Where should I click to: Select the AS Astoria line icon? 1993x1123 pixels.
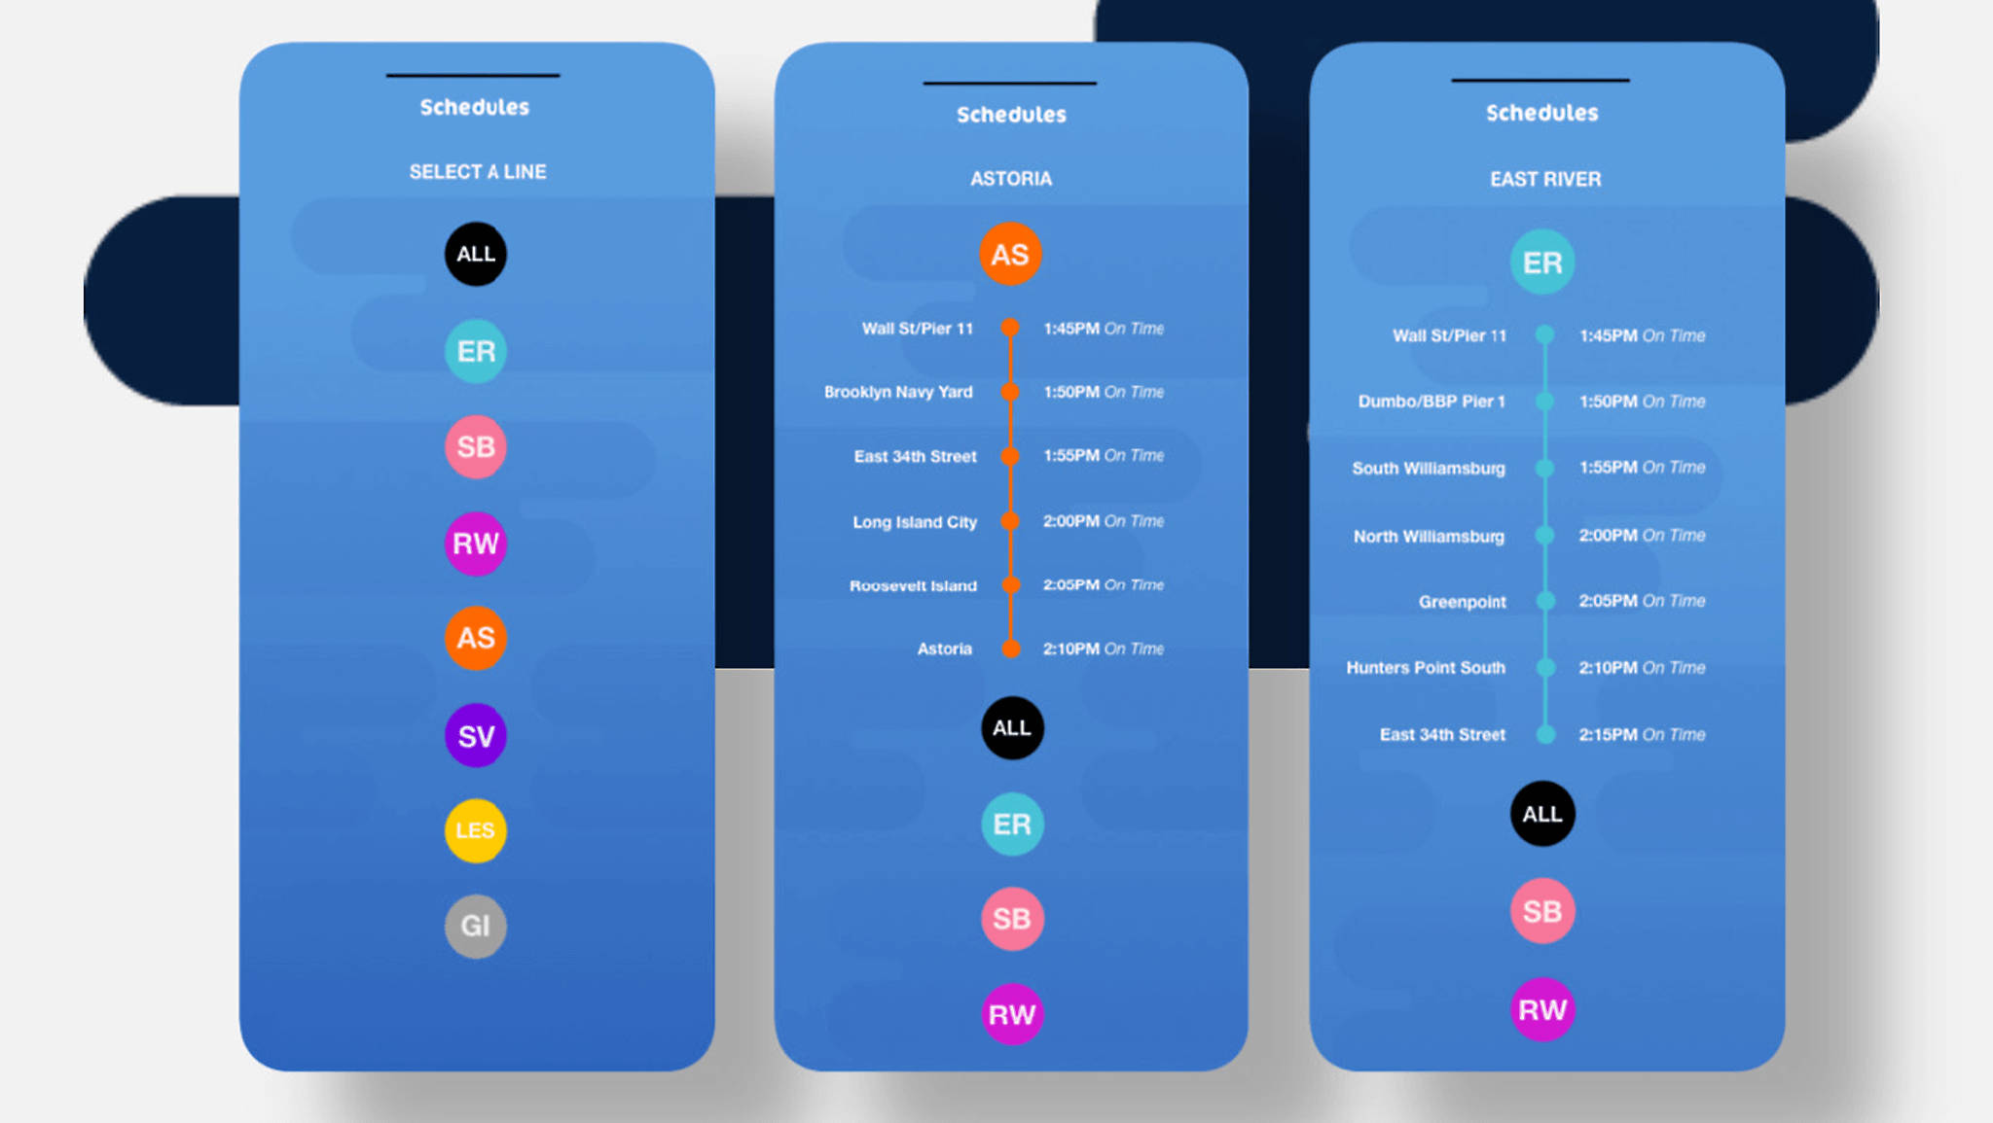[x=478, y=639]
